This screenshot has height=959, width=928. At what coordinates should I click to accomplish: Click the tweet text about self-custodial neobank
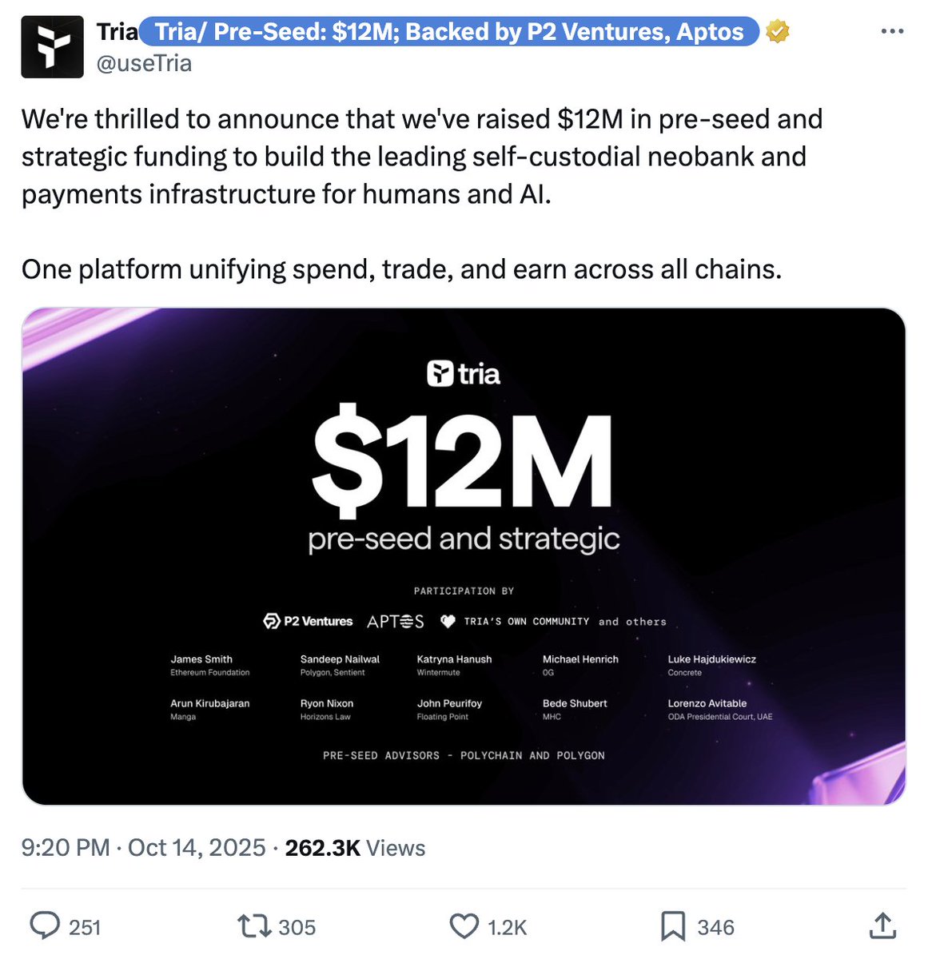[421, 157]
